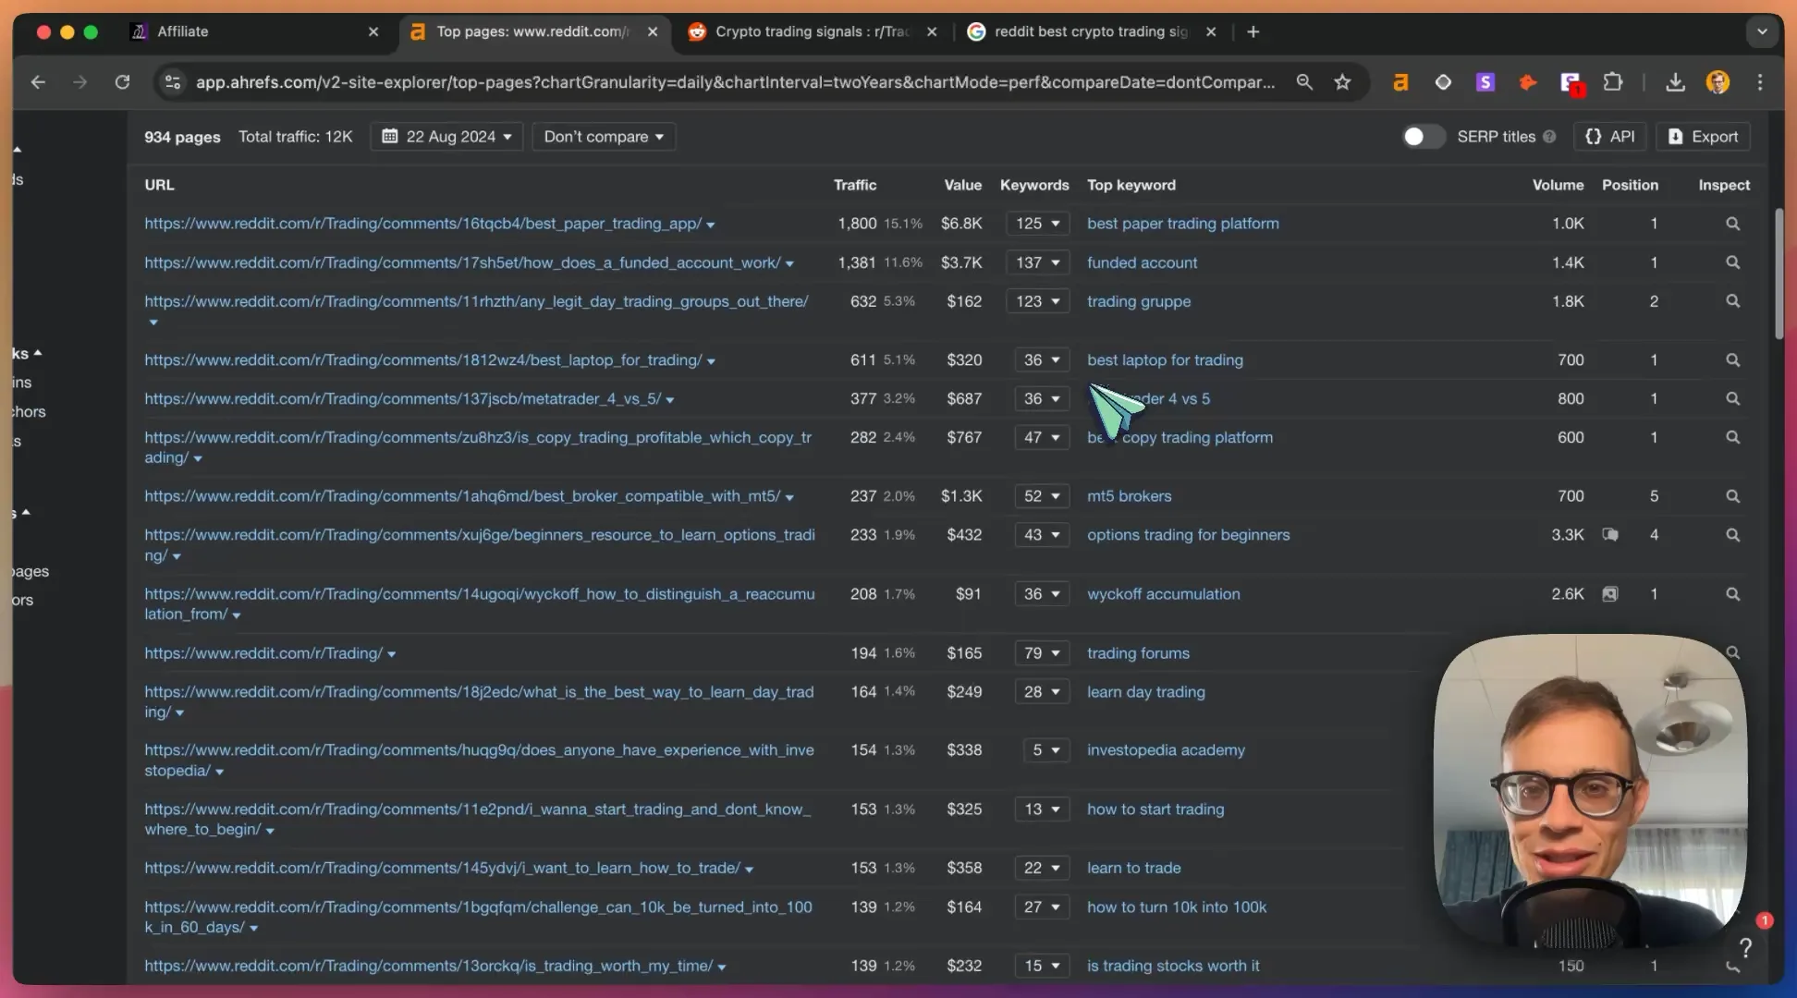Open the Ahrefs browser extension
1797x998 pixels.
pyautogui.click(x=1400, y=82)
